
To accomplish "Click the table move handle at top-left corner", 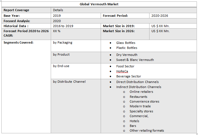I will tap(1, 1).
